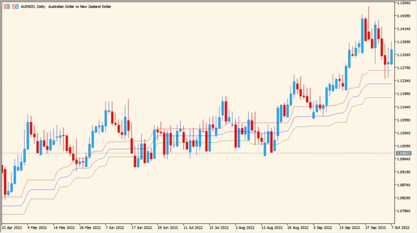
Task: Click the 1.13240 price scale label
Action: [404, 55]
